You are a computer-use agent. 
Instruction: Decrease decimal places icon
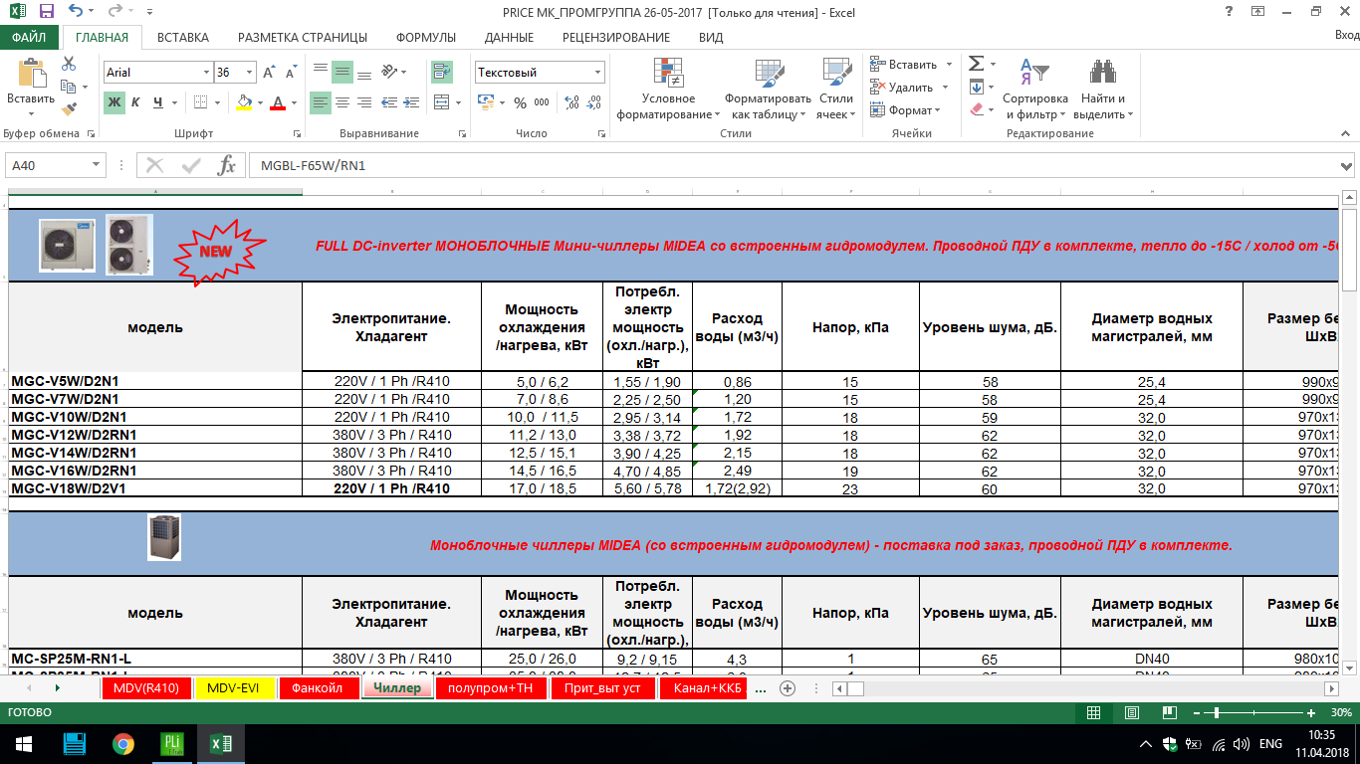point(593,102)
